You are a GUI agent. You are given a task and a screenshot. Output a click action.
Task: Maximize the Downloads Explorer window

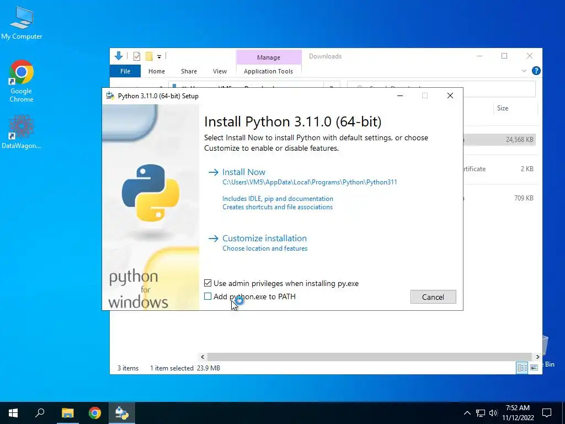click(504, 56)
